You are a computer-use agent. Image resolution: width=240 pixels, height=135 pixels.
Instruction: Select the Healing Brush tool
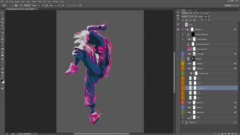[x=2, y=33]
